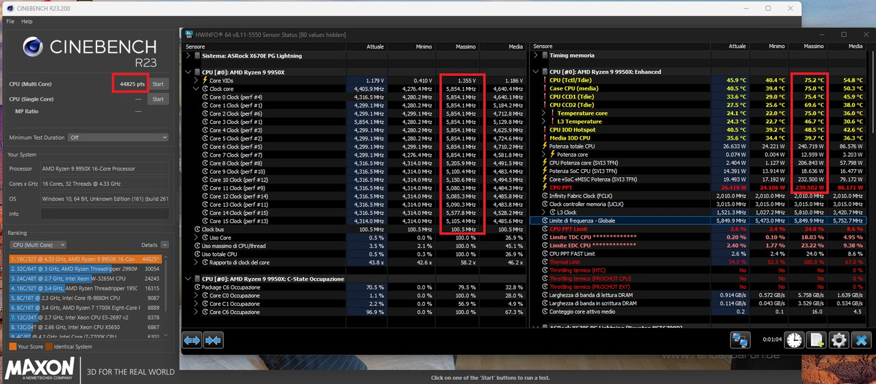
Task: Click the CPU PPT lightning icon
Action: pyautogui.click(x=545, y=188)
